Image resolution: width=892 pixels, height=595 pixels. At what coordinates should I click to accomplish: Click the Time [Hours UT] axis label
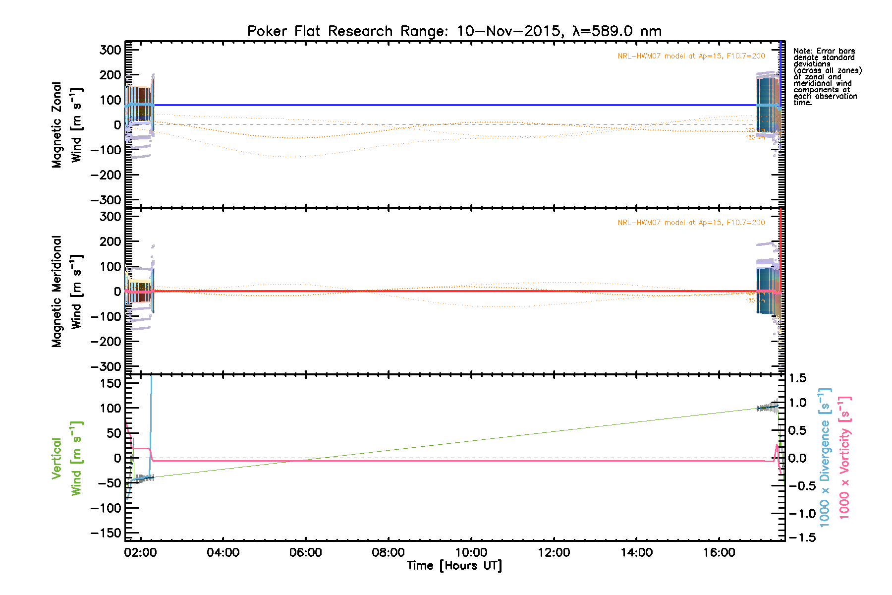(x=454, y=566)
